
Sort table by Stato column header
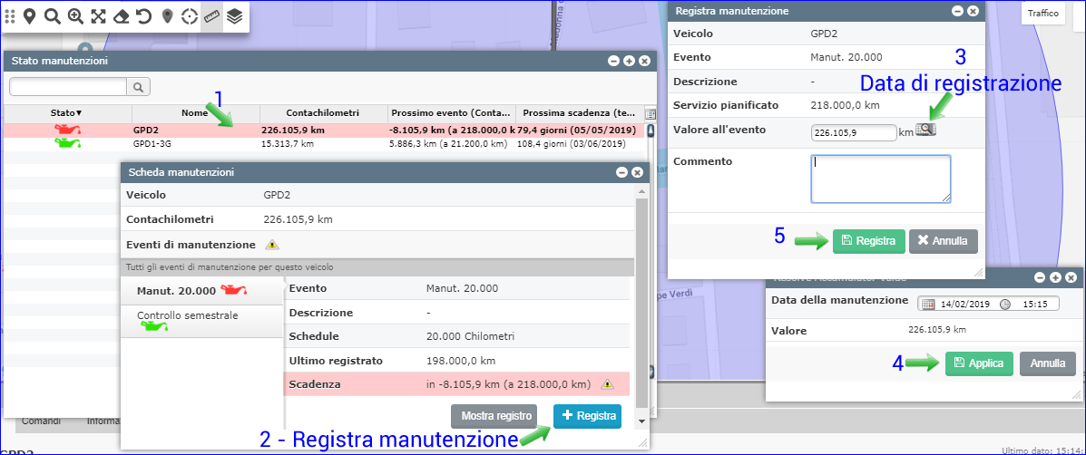pos(66,113)
